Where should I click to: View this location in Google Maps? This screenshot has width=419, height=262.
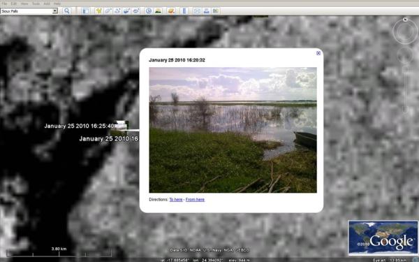tap(215, 11)
